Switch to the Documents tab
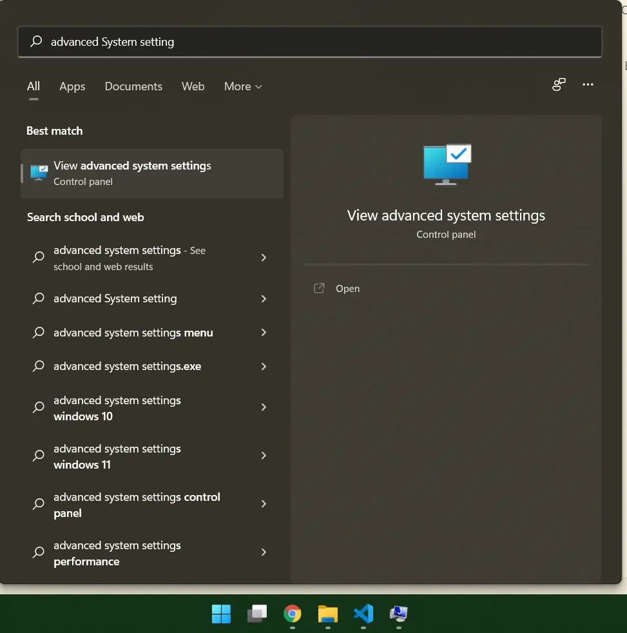 tap(133, 86)
